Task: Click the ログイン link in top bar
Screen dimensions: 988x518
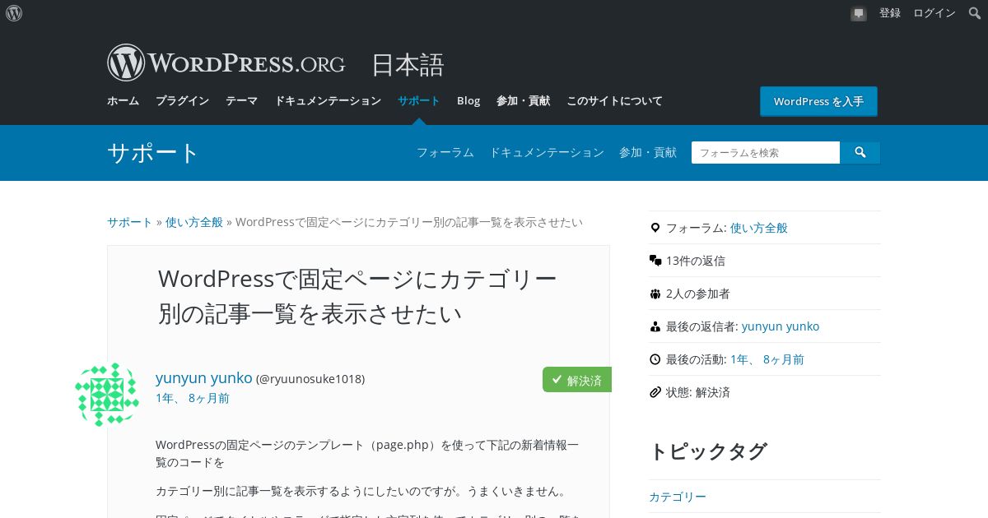Action: (934, 13)
